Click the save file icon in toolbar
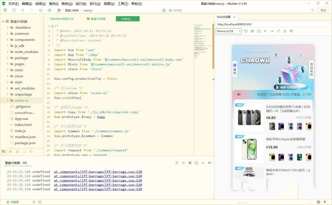Screen dimensions: 332x205 pyautogui.click(x=14, y=10)
